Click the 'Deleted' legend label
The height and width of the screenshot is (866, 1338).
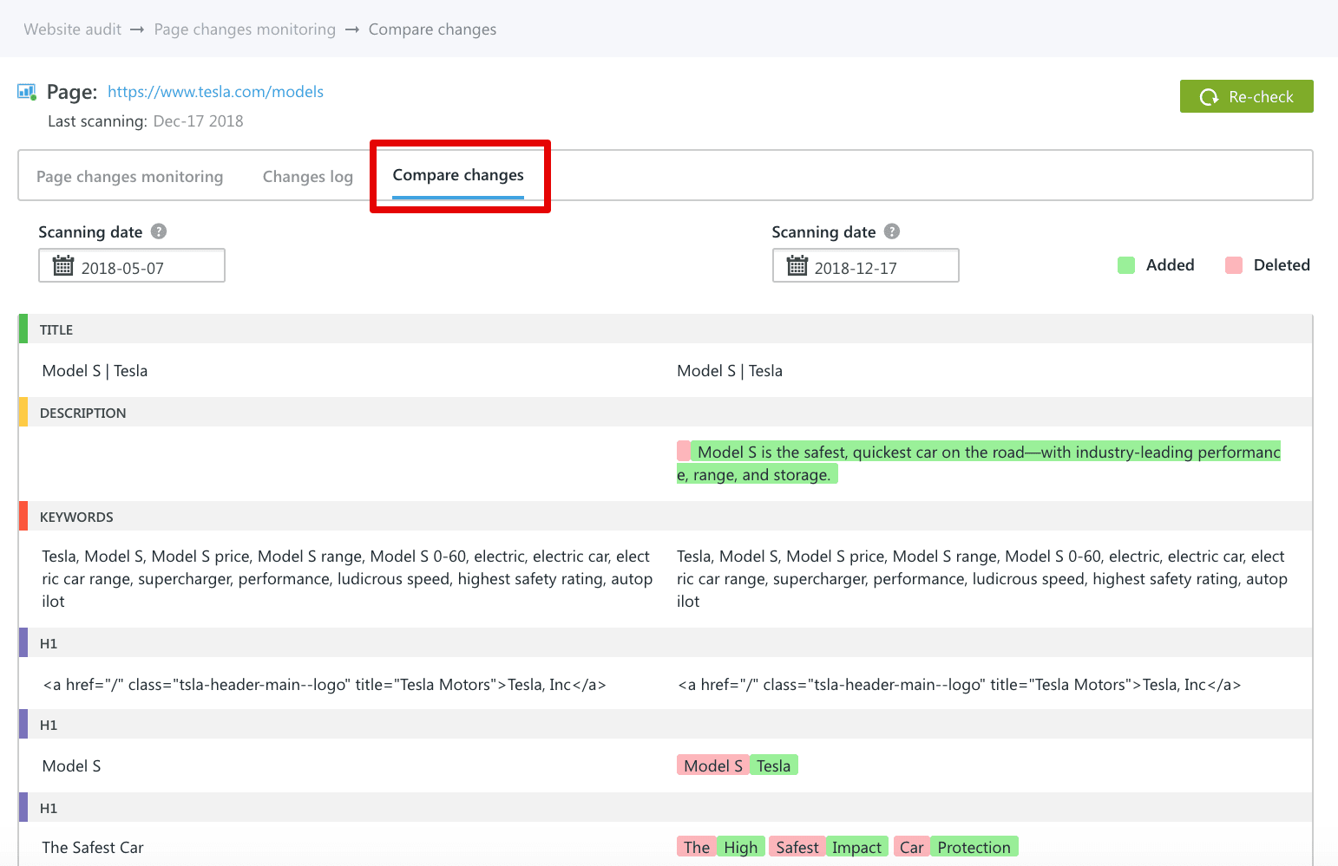click(1282, 265)
